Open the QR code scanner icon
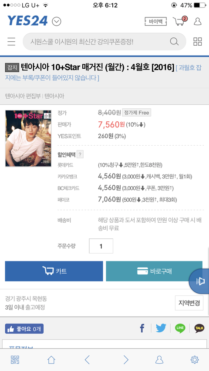 pos(15,360)
